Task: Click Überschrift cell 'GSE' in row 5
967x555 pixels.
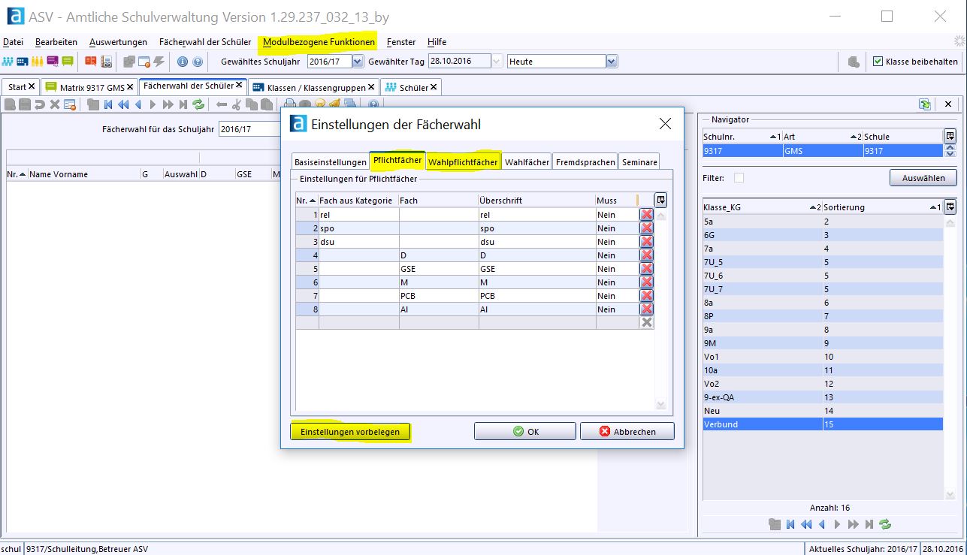Action: coord(537,269)
